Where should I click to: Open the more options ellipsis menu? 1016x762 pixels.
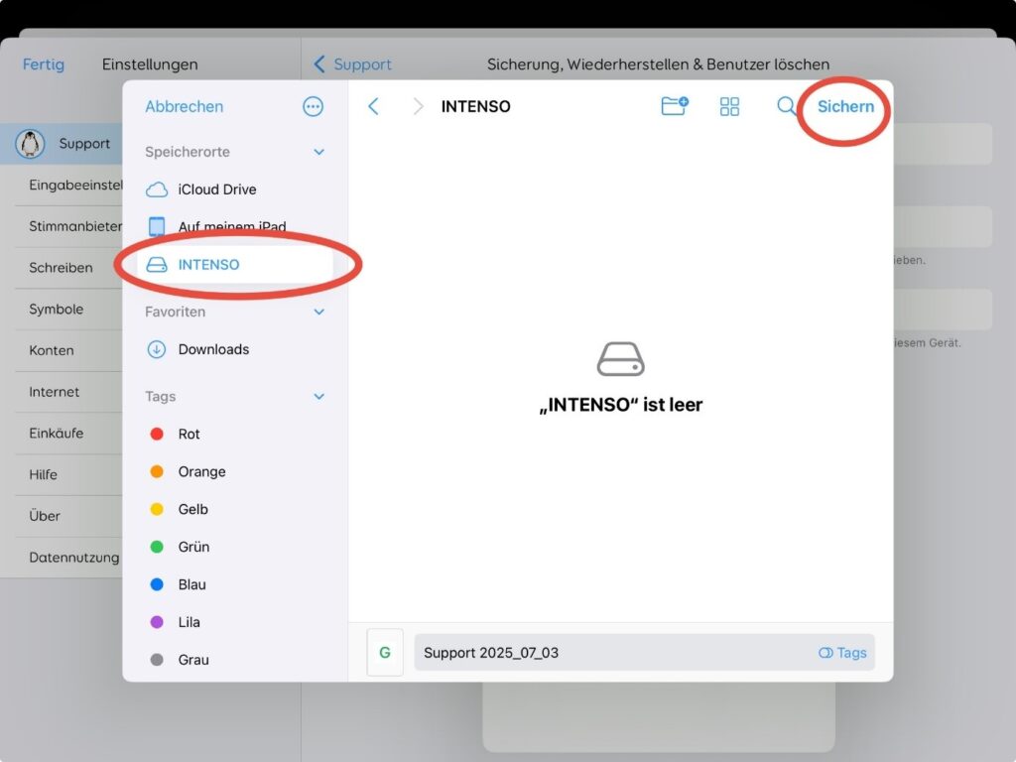[314, 106]
